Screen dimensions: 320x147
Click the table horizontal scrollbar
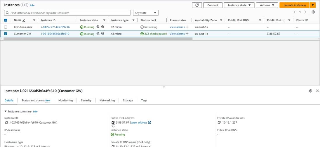[x=98, y=39]
